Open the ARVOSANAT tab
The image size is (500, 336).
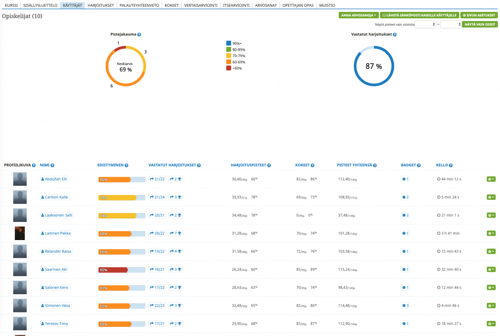click(x=266, y=5)
